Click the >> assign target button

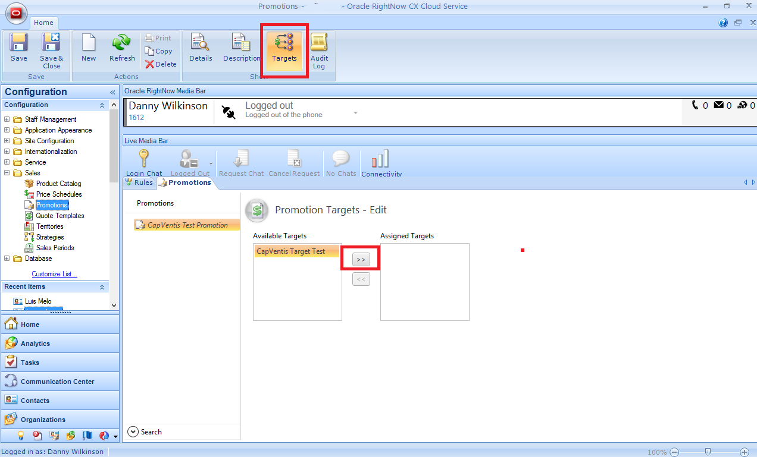click(361, 260)
